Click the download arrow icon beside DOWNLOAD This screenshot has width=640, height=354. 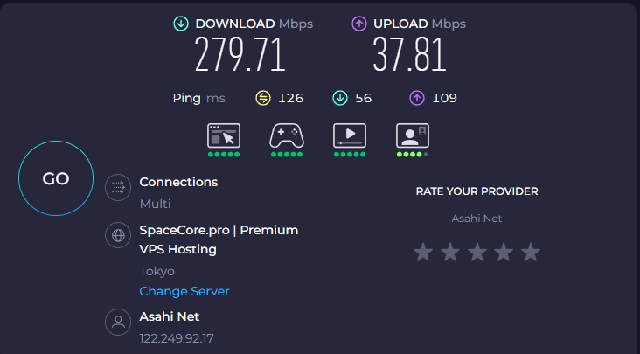[x=181, y=24]
